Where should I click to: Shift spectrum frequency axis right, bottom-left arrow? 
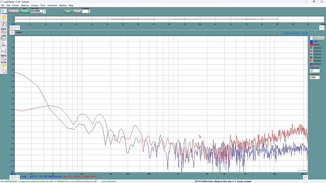pos(18,177)
